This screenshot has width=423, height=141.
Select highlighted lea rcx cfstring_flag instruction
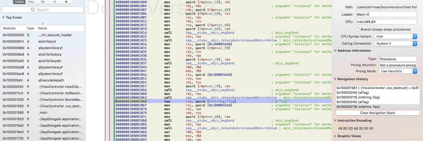[223, 101]
